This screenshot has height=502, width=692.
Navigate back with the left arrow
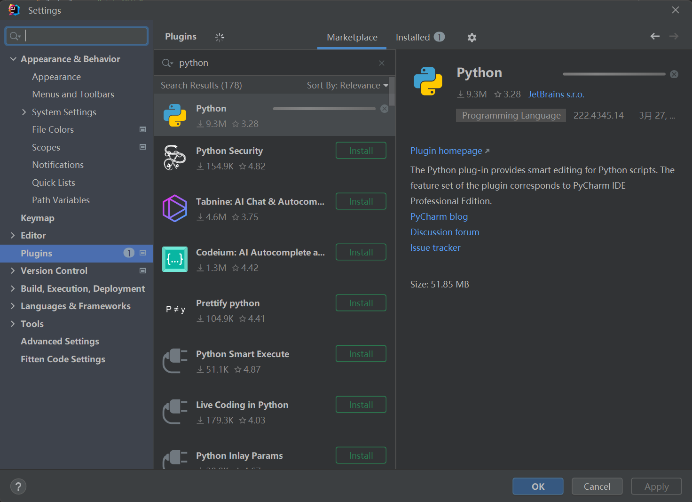click(655, 36)
